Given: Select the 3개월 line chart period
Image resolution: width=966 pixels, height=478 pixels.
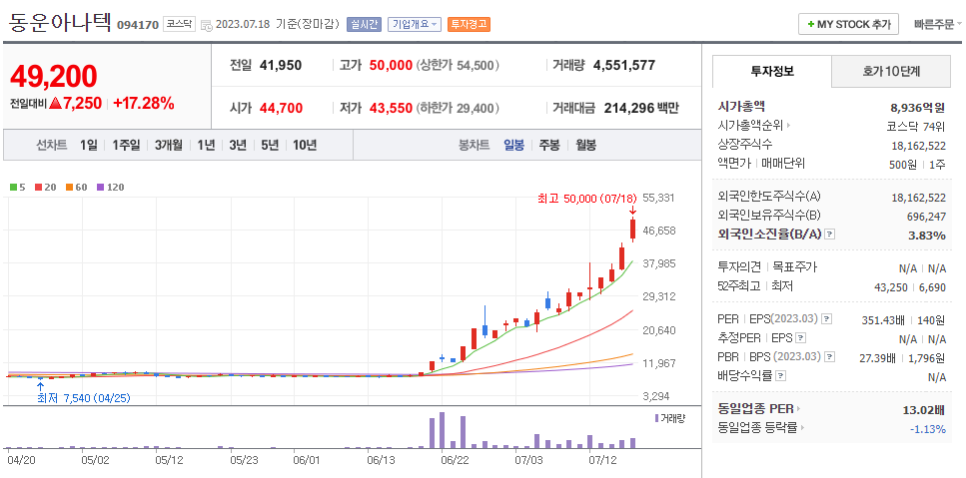Looking at the screenshot, I should pyautogui.click(x=168, y=145).
